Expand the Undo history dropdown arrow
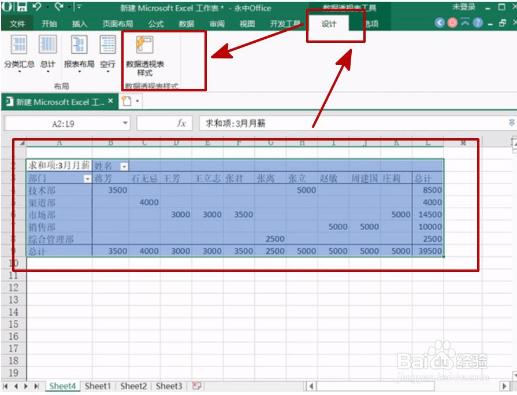This screenshot has height=395, width=517. (x=47, y=7)
